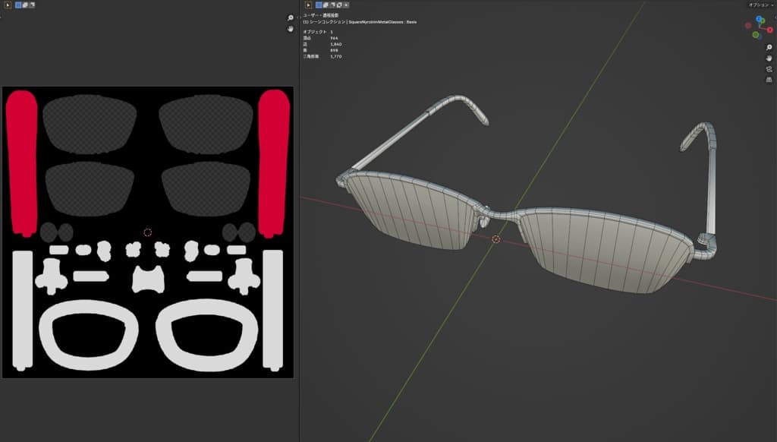Viewport: 777px width, 442px height.
Task: Select the tweak tool in the 3D viewport header
Action: [309, 5]
